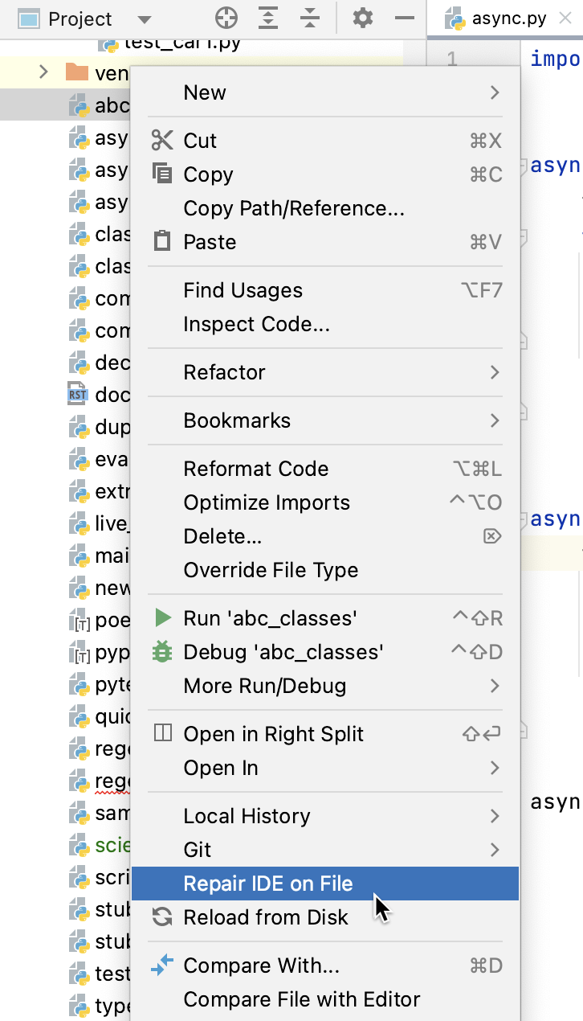Click the Copy icon in context menu

tap(161, 174)
